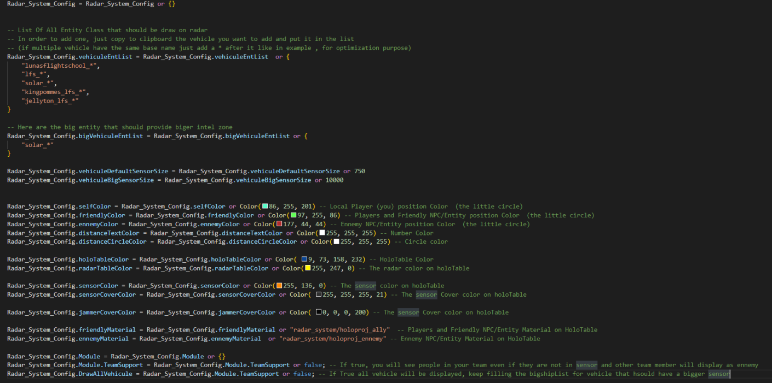This screenshot has height=383, width=772.
Task: Open the ennemyColor red color swatch
Action: [279, 224]
